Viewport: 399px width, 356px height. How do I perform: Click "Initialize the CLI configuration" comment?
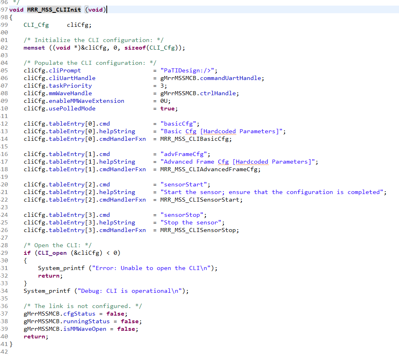pyautogui.click(x=94, y=40)
